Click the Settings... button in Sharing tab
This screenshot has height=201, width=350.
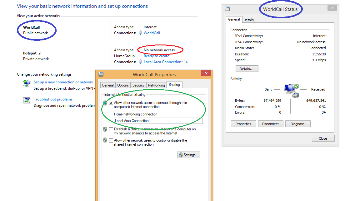pos(189,155)
